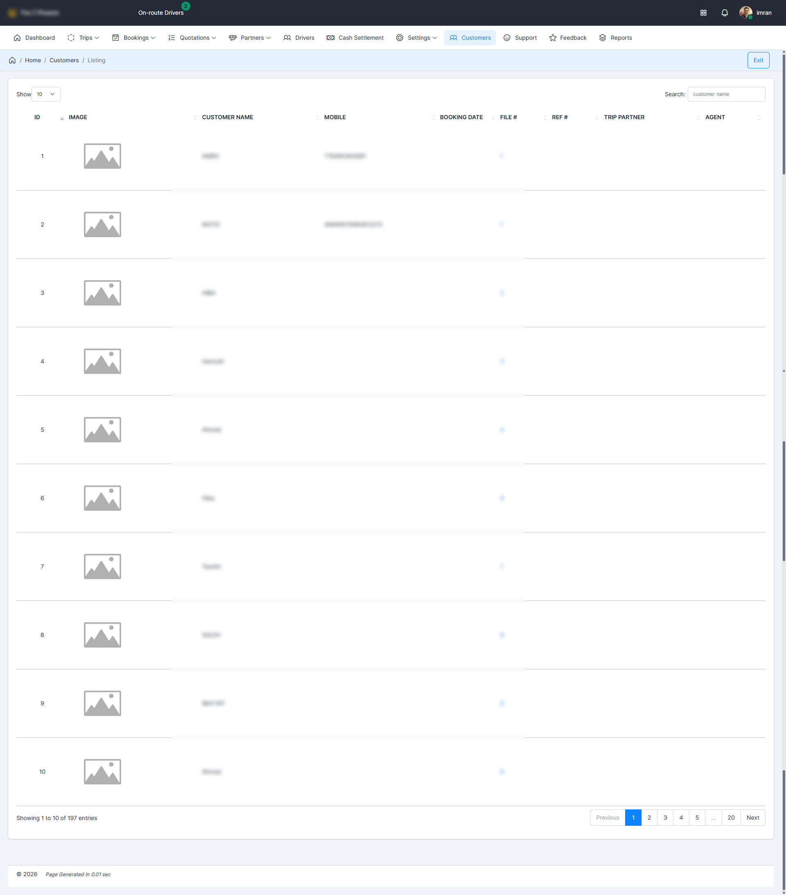The height and width of the screenshot is (895, 786).
Task: Go to the Next page
Action: click(x=752, y=818)
